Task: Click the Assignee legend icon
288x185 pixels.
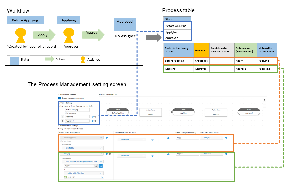Action: tap(83, 59)
